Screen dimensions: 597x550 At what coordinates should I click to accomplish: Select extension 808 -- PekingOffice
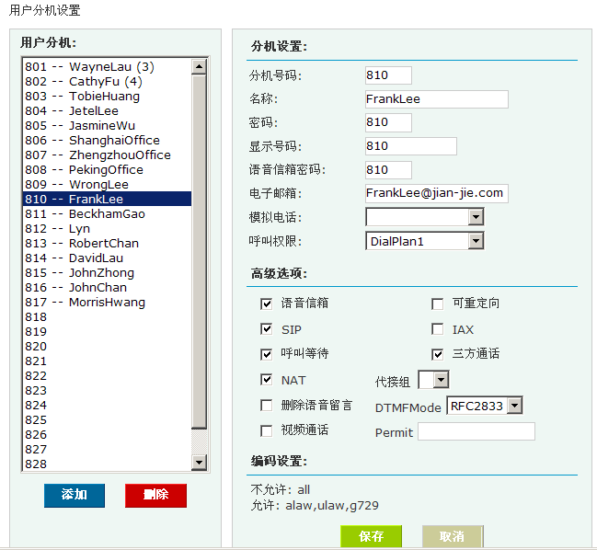click(x=107, y=170)
